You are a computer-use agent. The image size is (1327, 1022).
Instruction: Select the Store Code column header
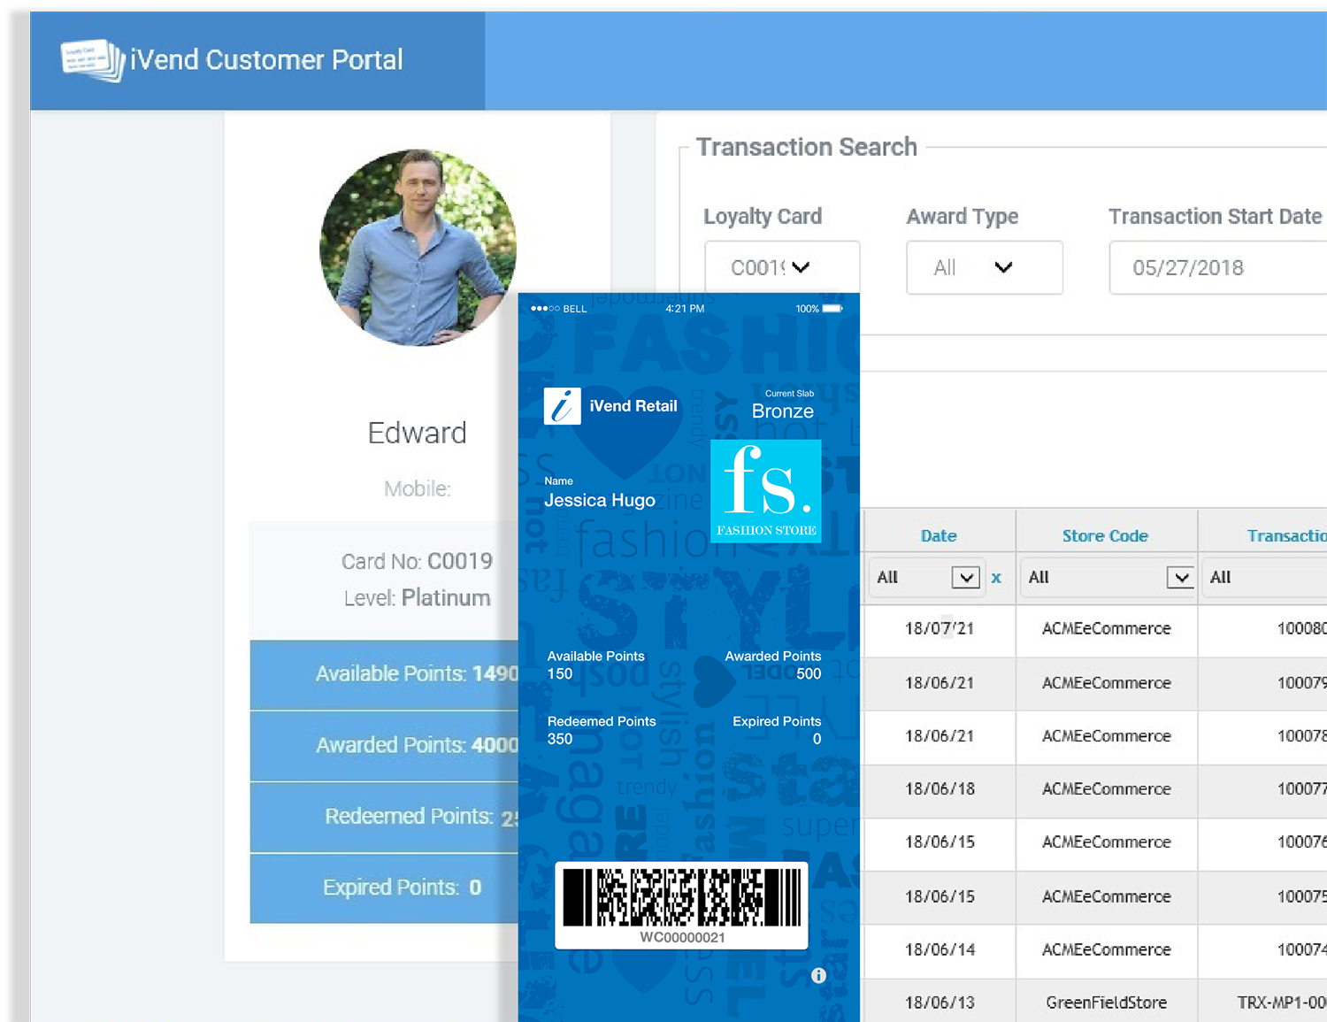(1105, 535)
